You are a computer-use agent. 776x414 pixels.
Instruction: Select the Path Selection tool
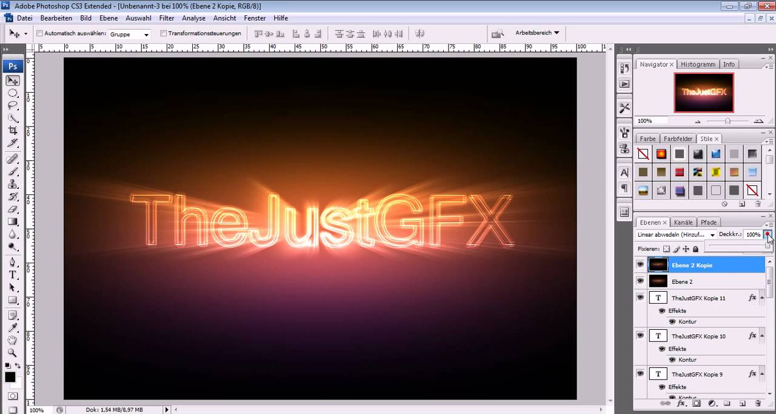pyautogui.click(x=13, y=287)
